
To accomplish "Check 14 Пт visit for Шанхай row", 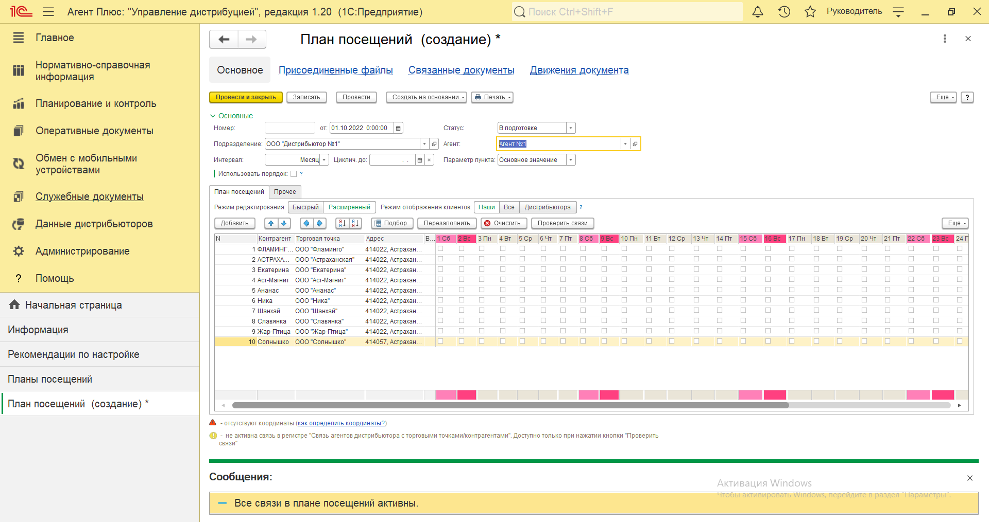I will (720, 310).
